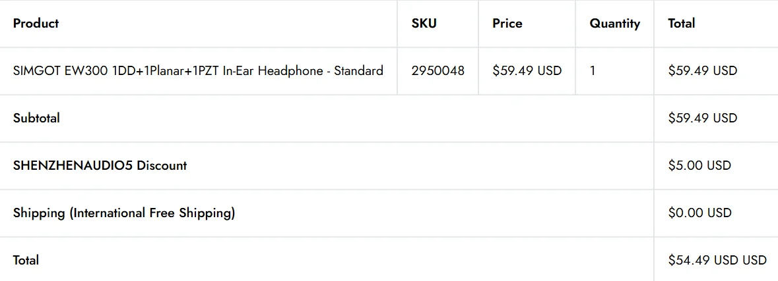Click the word Standard in the product name
778x281 pixels.
358,71
